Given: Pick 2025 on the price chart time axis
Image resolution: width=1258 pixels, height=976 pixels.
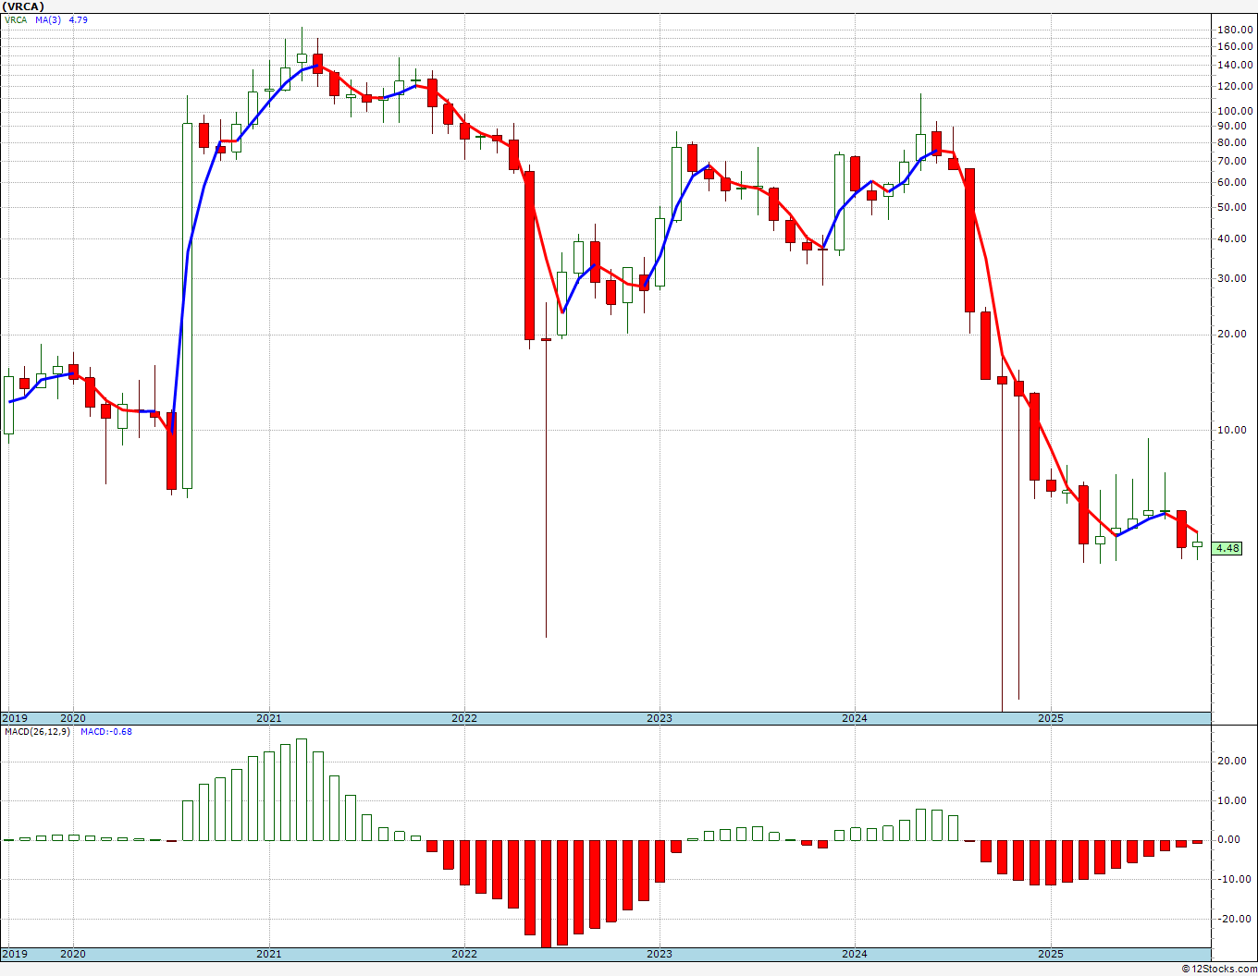Looking at the screenshot, I should (x=1051, y=718).
